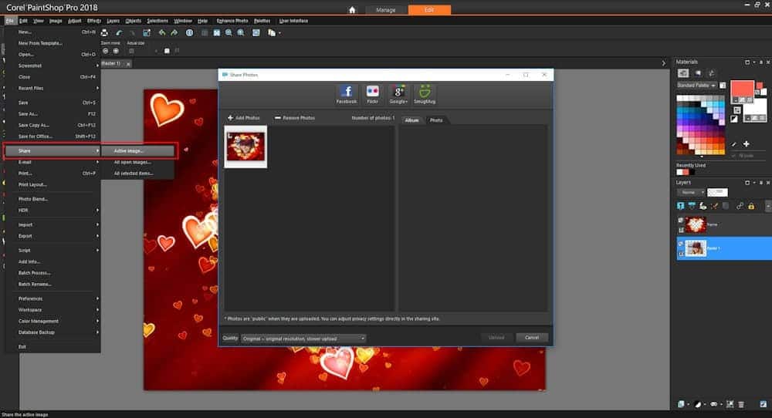Select the photo thumbnail in Share Photos
The width and height of the screenshot is (772, 418).
[245, 146]
